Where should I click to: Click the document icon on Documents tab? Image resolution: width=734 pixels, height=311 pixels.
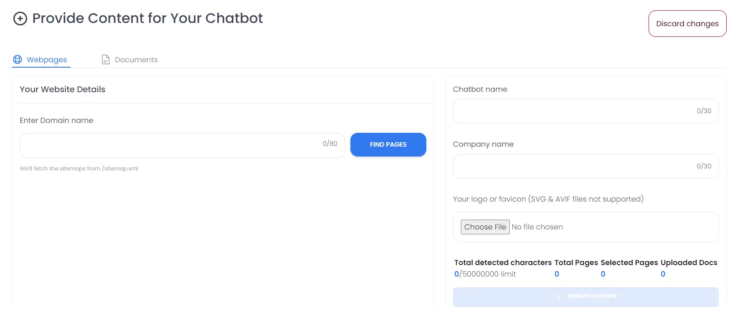pos(106,59)
